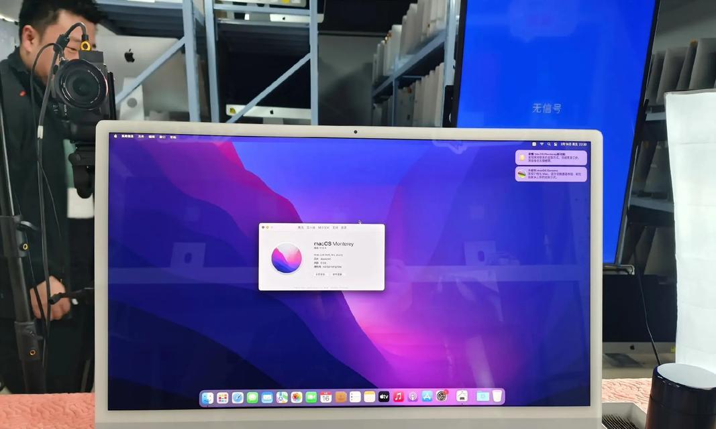Click the date and time in menu bar

[574, 144]
